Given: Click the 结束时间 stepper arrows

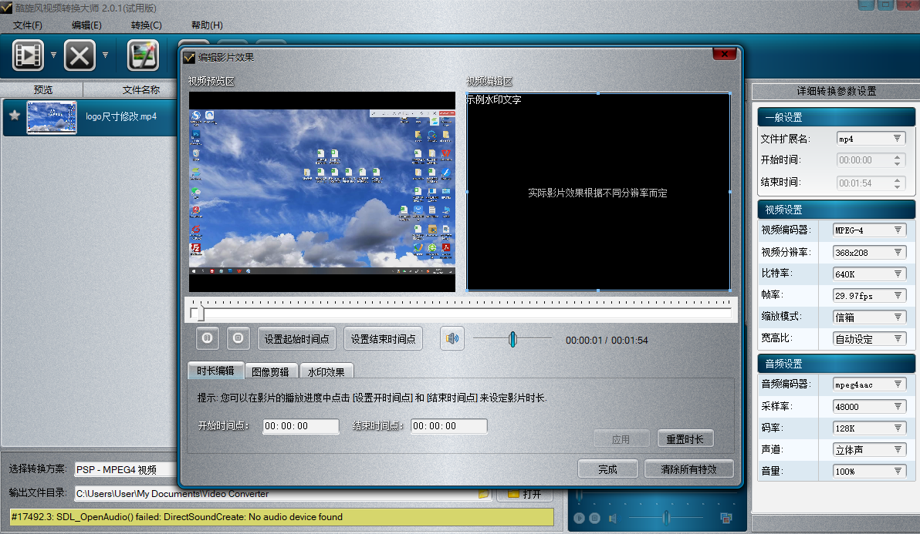Looking at the screenshot, I should pyautogui.click(x=897, y=183).
